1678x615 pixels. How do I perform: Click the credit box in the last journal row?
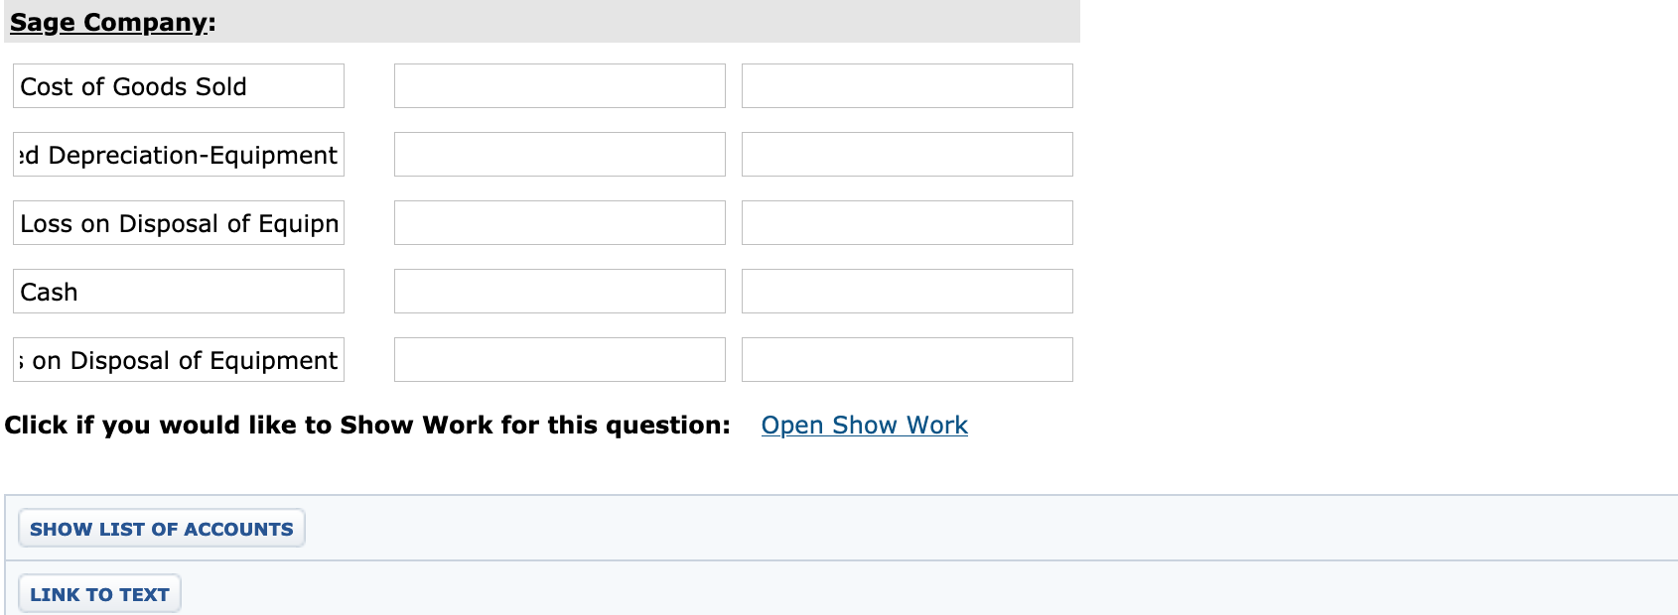coord(907,359)
